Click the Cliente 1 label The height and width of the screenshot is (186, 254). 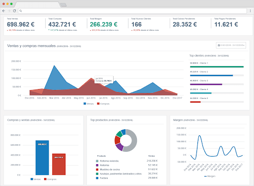(x=199, y=63)
